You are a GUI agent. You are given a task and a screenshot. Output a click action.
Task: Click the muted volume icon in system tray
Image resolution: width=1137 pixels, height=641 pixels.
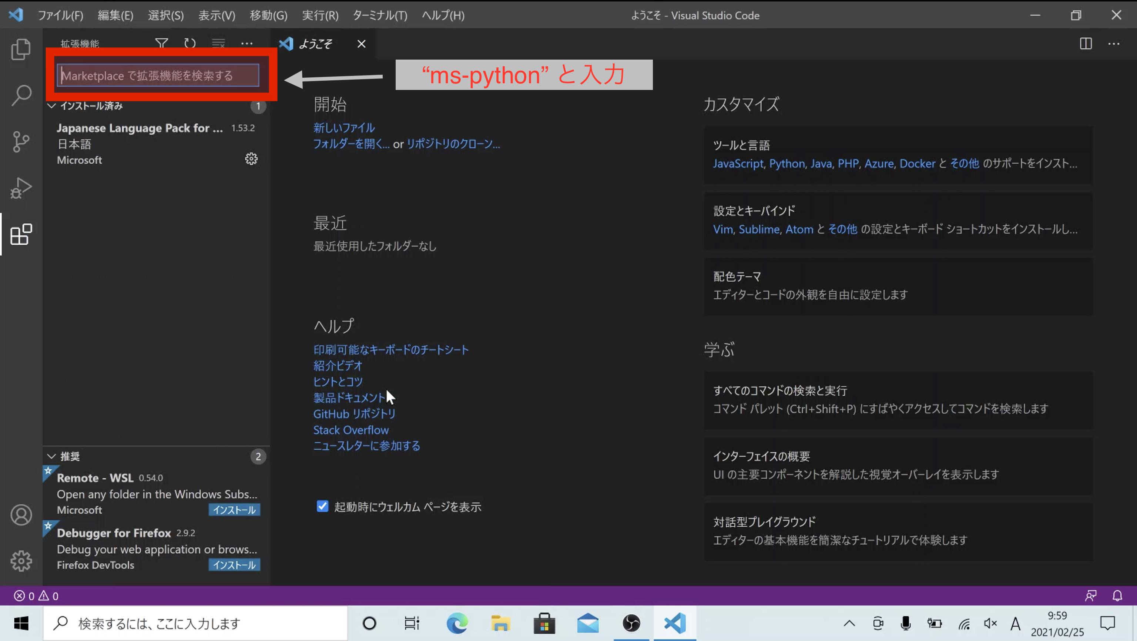990,623
